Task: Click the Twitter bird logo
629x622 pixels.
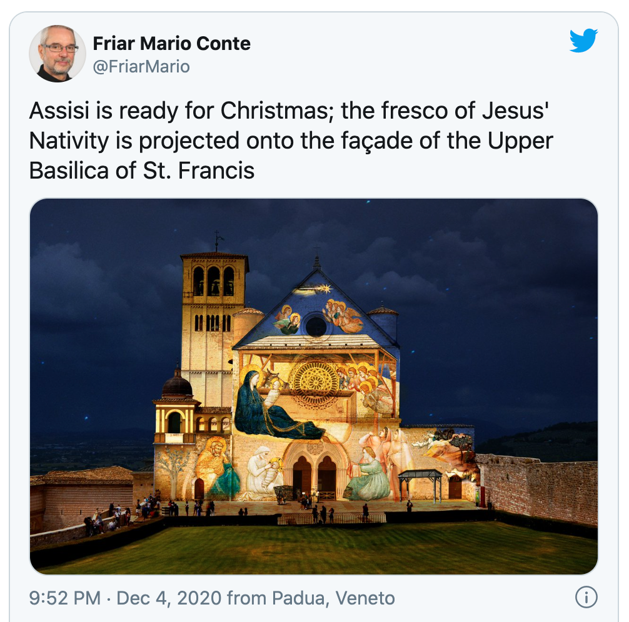Action: (583, 41)
